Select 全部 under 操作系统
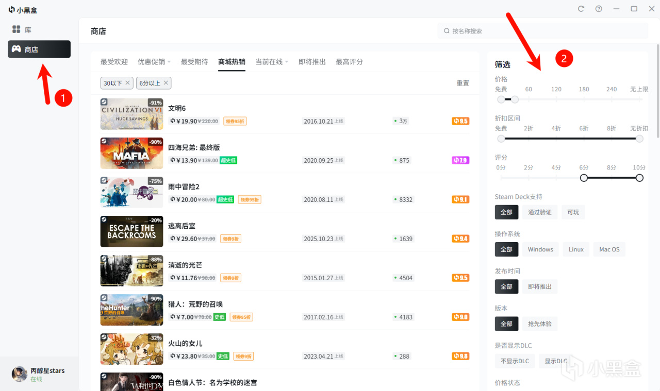The width and height of the screenshot is (660, 391). (506, 249)
